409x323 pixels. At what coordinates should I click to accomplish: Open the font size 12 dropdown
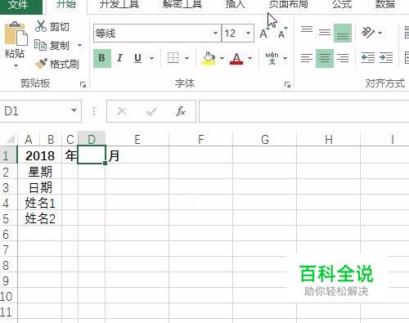pos(248,34)
